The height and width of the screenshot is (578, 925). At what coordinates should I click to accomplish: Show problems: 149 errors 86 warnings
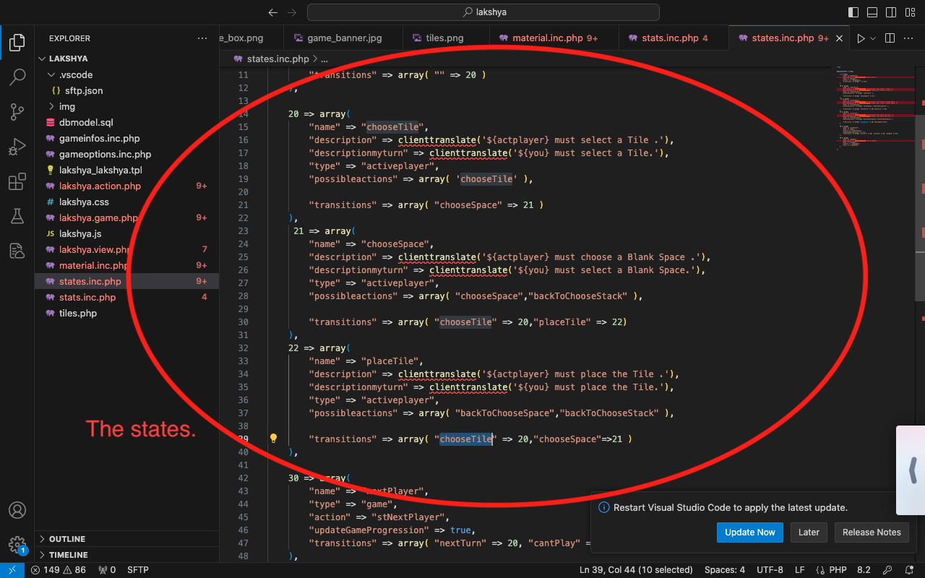(x=58, y=570)
